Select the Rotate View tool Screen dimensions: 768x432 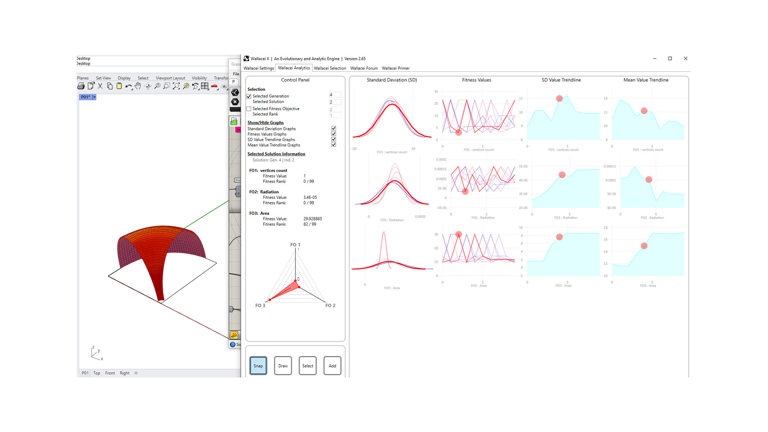coord(148,86)
